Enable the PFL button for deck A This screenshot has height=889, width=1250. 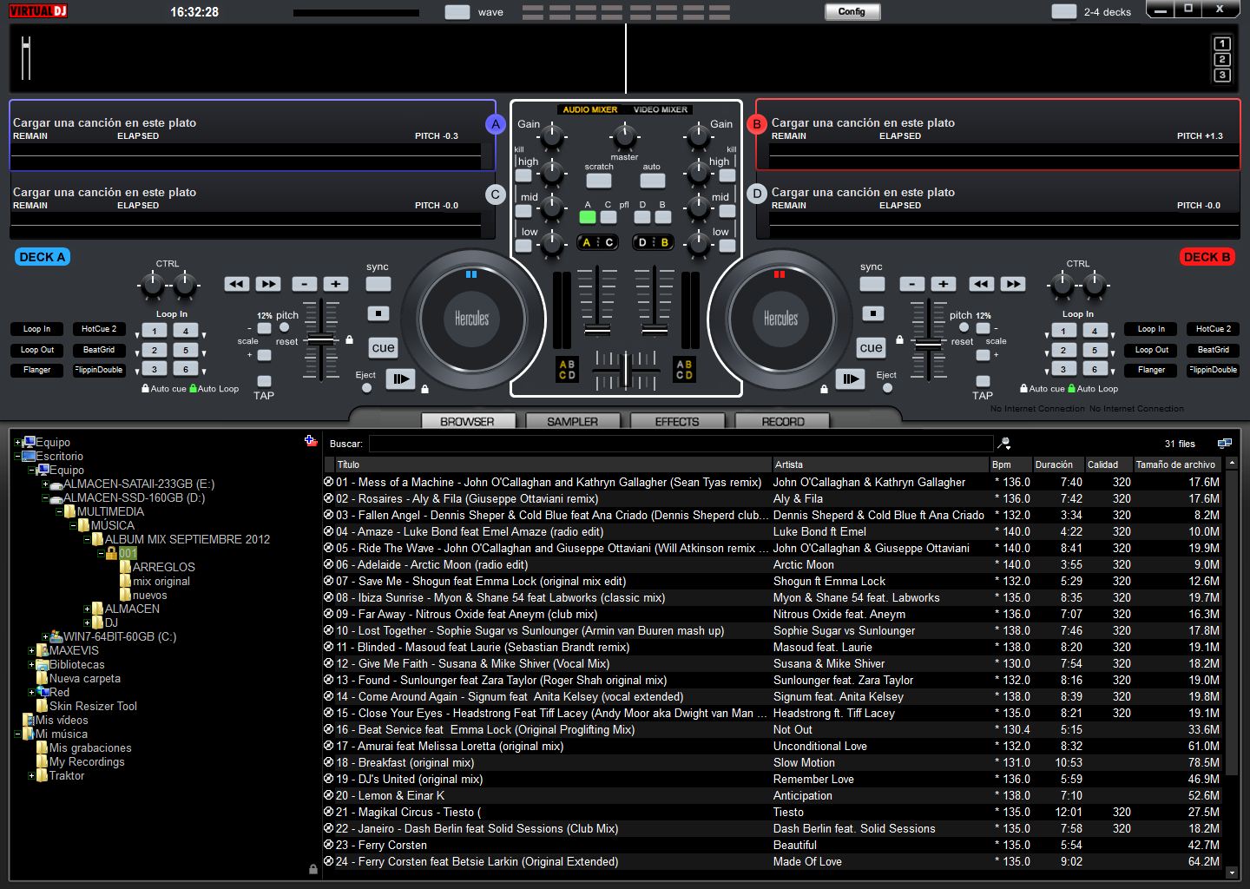(588, 217)
